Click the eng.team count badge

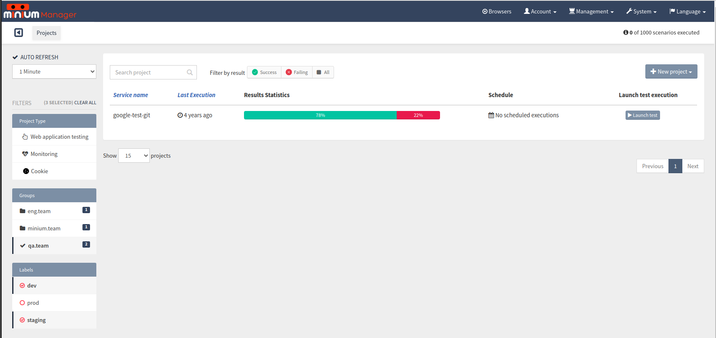86,210
